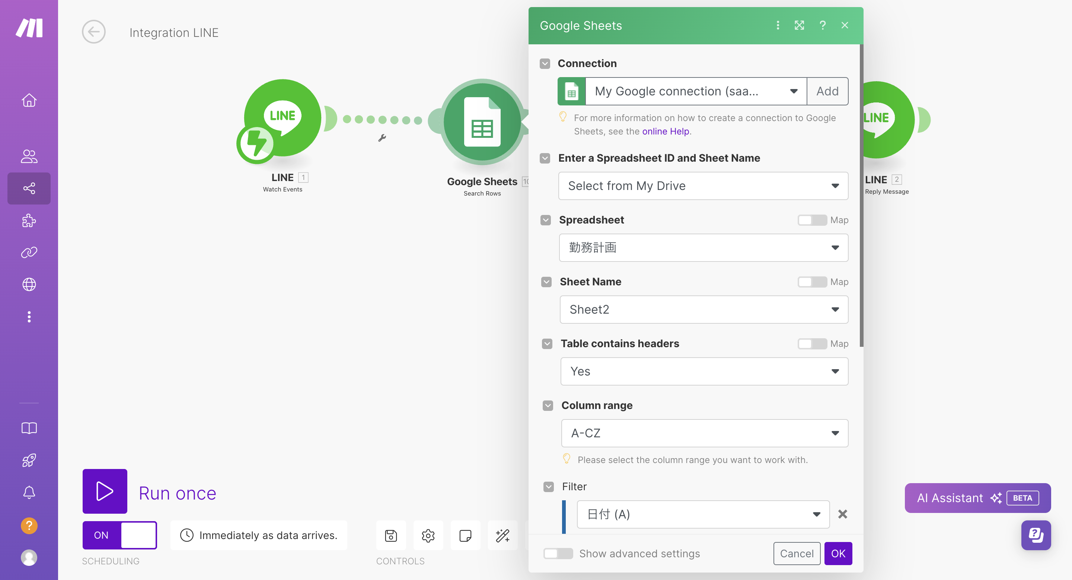The width and height of the screenshot is (1072, 580).
Task: Switch off the scenario ON toggle
Action: (x=119, y=535)
